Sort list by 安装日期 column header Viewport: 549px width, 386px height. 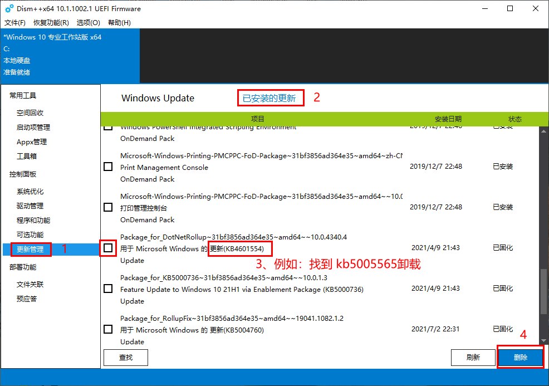click(448, 119)
